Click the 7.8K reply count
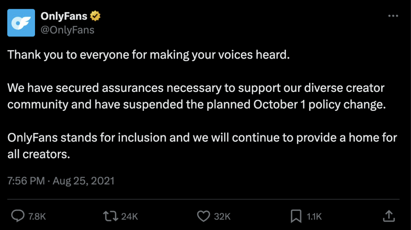 [37, 216]
